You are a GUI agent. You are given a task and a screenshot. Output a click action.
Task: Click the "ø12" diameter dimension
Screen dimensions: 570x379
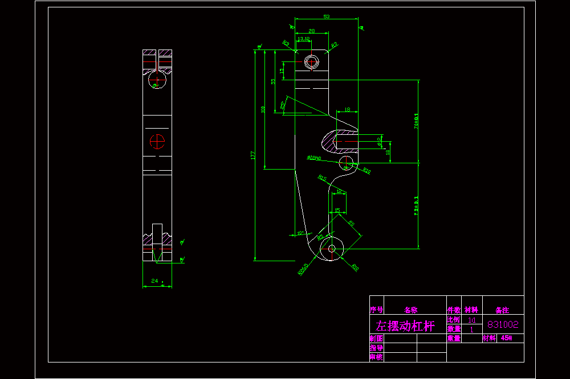pyautogui.click(x=379, y=141)
